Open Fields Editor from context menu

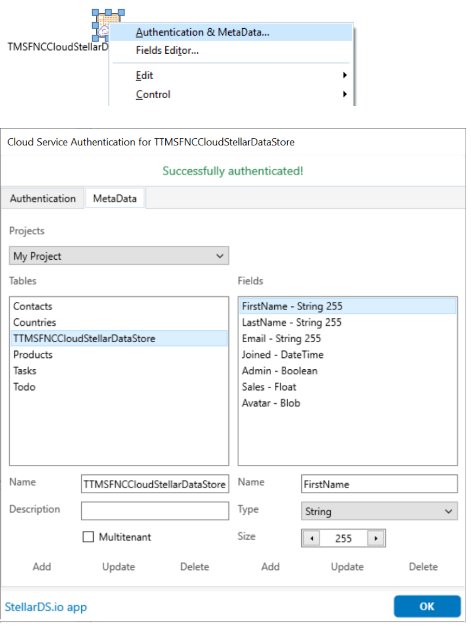(x=231, y=50)
